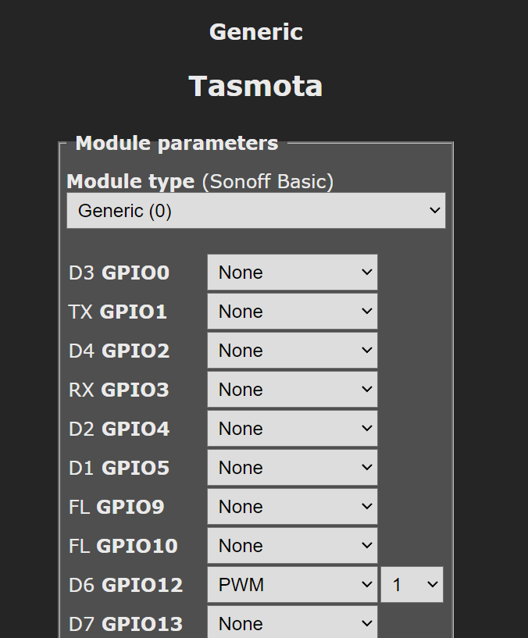The width and height of the screenshot is (528, 638).
Task: Open the RX GPIO3 dropdown
Action: (292, 390)
